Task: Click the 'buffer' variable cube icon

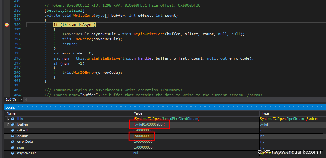Action: [12, 124]
